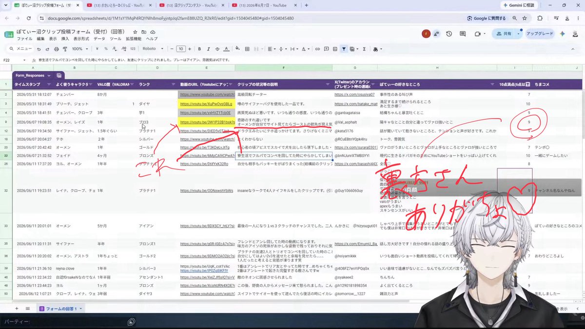Open number format 123 menu
This screenshot has height=329, width=585.
coord(133,49)
